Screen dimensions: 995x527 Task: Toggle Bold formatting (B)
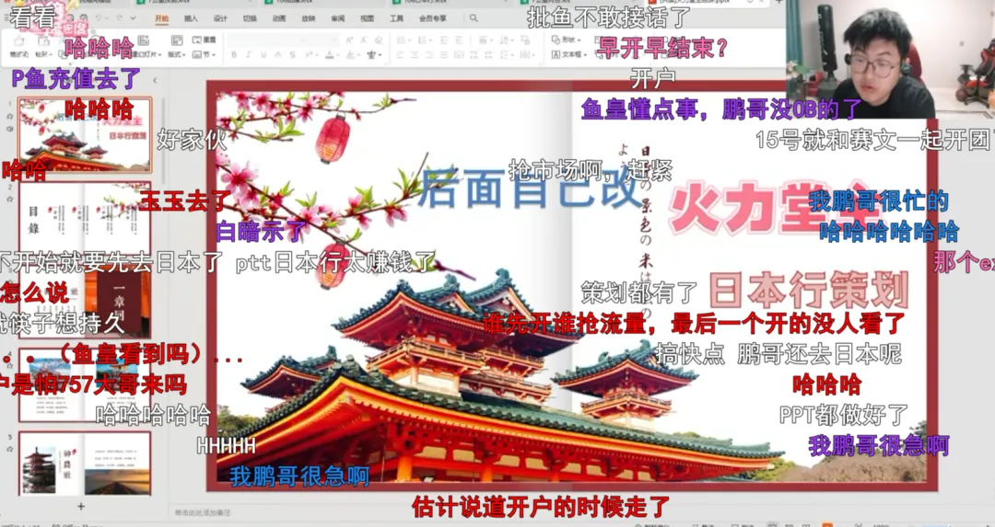pyautogui.click(x=233, y=55)
